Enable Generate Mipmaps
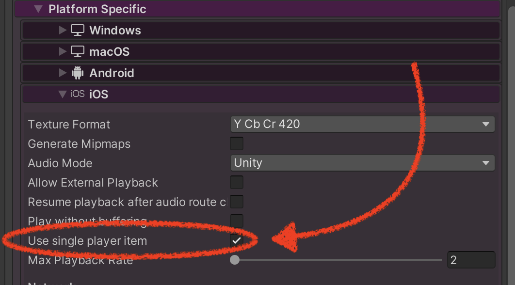Screen dimensions: 515x285 [x=237, y=143]
